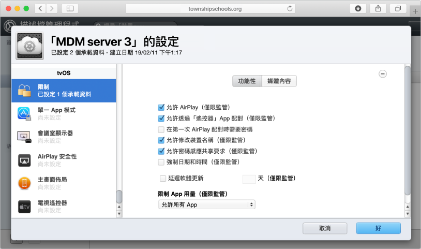The height and width of the screenshot is (249, 421).
Task: Uncheck 允許密碼感應共享要求
Action: pyautogui.click(x=161, y=151)
